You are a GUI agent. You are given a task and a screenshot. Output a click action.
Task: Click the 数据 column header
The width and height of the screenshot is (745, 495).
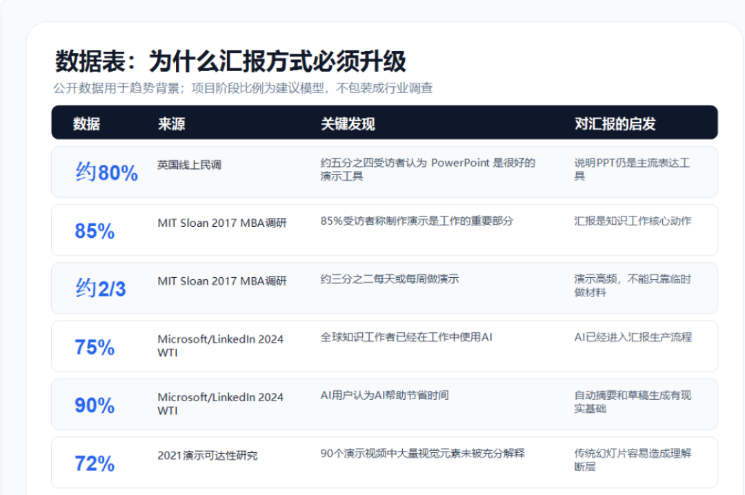86,124
